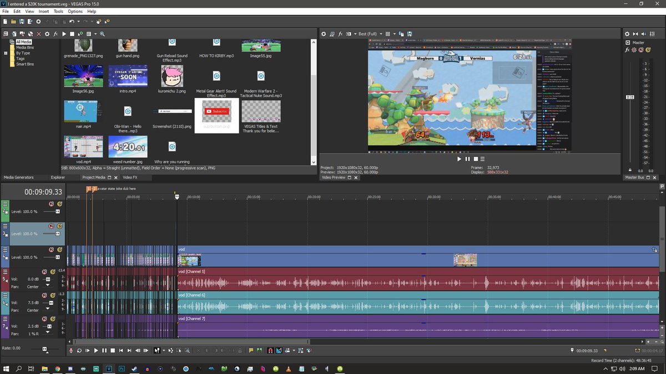This screenshot has height=374, width=666.
Task: Open the Tools menu
Action: tap(58, 11)
